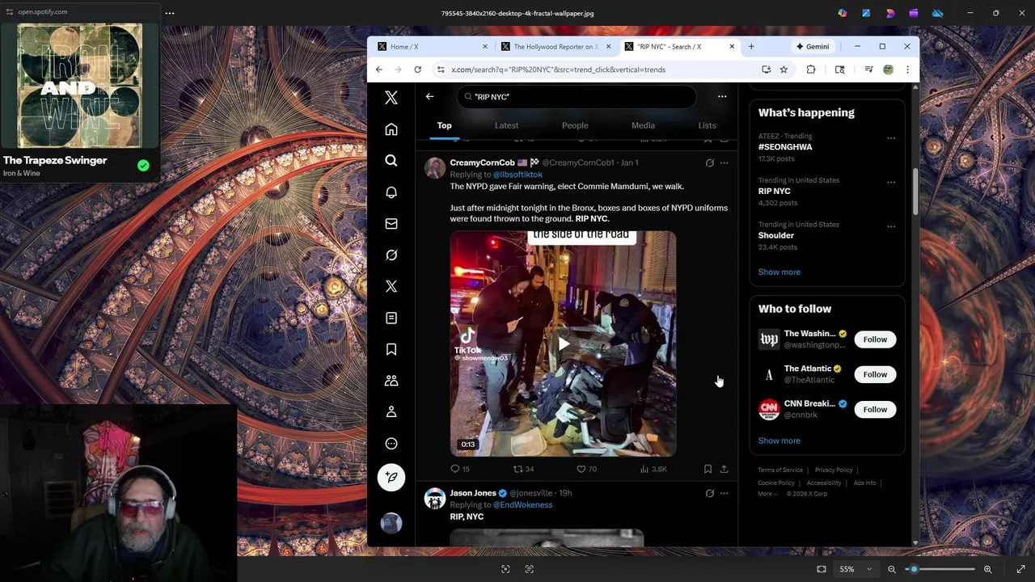Like the CreamyCornCob post

pos(586,469)
